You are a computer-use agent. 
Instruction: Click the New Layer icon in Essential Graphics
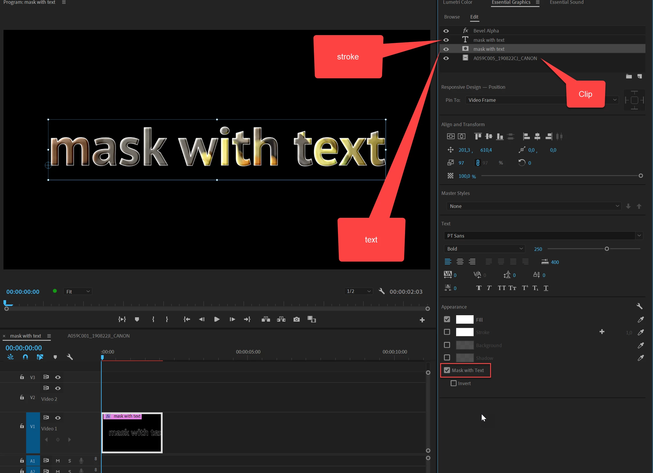coord(640,77)
